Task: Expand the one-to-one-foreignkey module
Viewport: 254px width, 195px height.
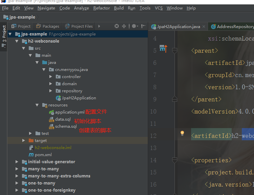Action: point(17,190)
